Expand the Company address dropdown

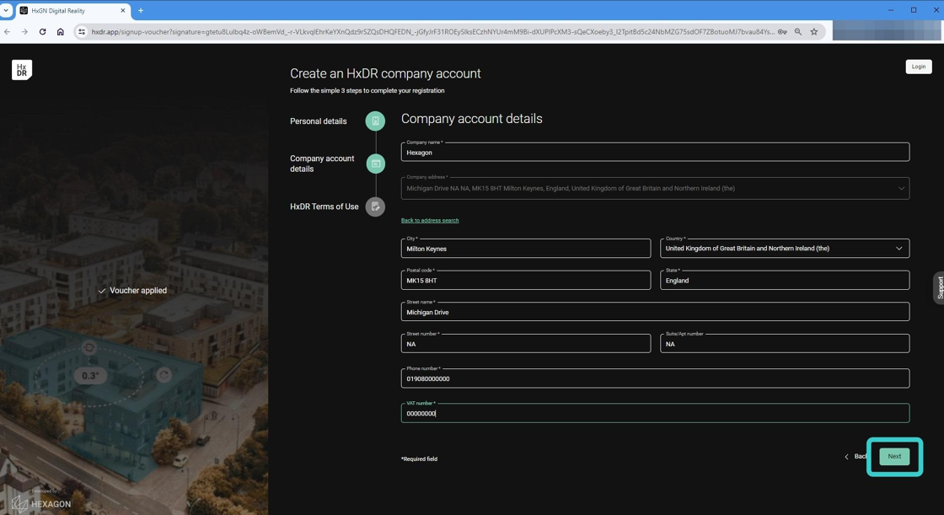click(901, 189)
